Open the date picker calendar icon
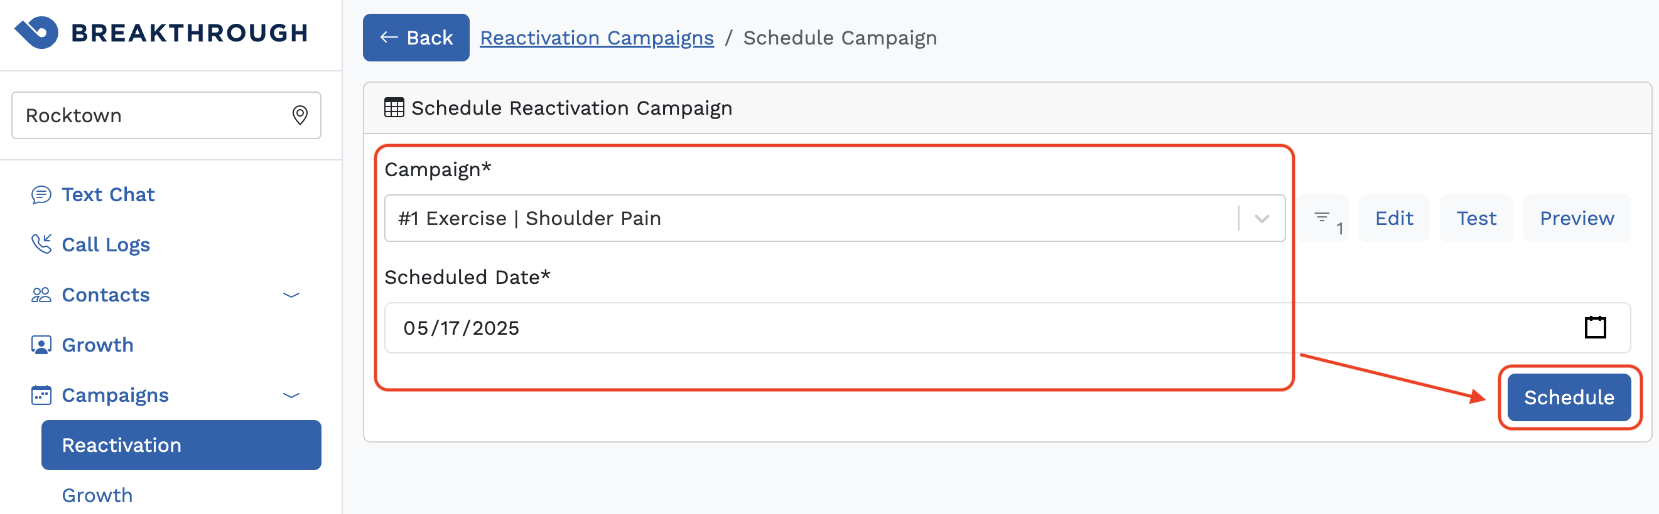The height and width of the screenshot is (514, 1659). tap(1594, 328)
